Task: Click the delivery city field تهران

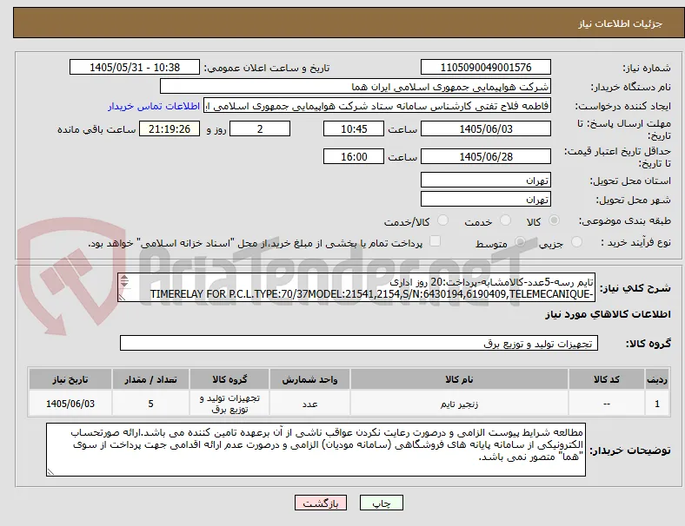Action: [485, 200]
